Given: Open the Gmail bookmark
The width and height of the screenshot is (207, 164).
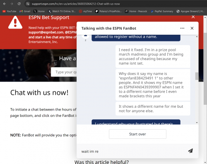Looking at the screenshot, I should [x=25, y=11].
